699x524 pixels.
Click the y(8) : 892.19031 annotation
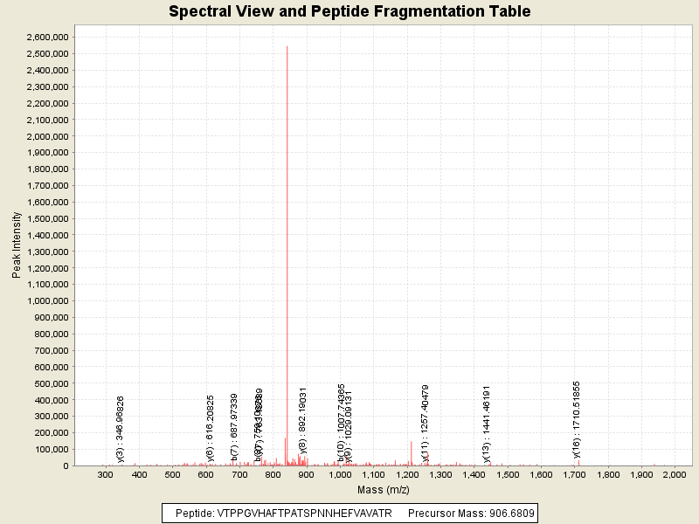pyautogui.click(x=303, y=420)
